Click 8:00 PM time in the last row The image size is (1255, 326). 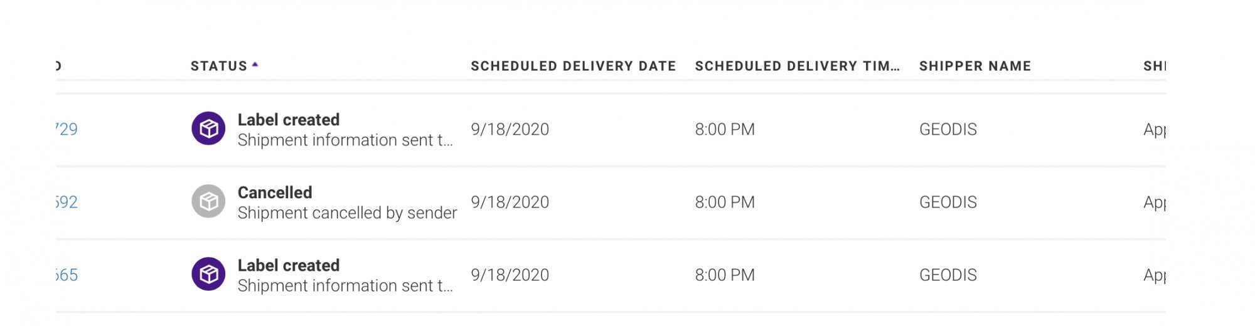[725, 275]
